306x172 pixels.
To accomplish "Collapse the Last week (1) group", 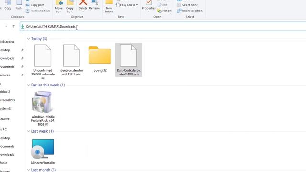I will (29, 131).
